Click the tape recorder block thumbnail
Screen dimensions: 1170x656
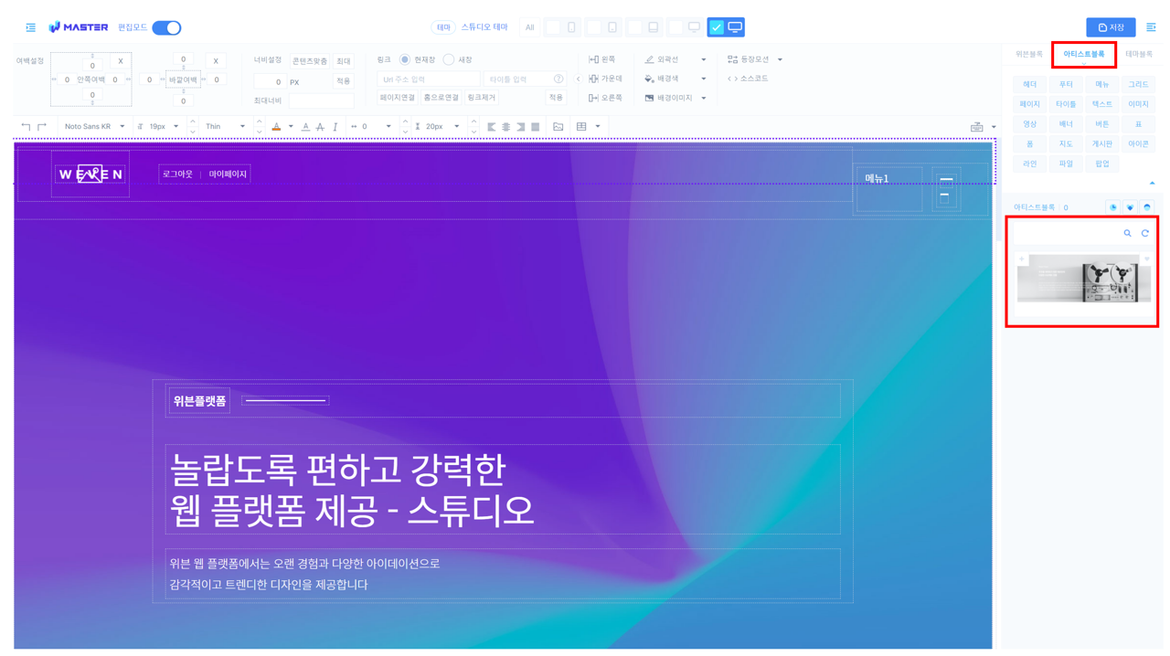point(1084,279)
